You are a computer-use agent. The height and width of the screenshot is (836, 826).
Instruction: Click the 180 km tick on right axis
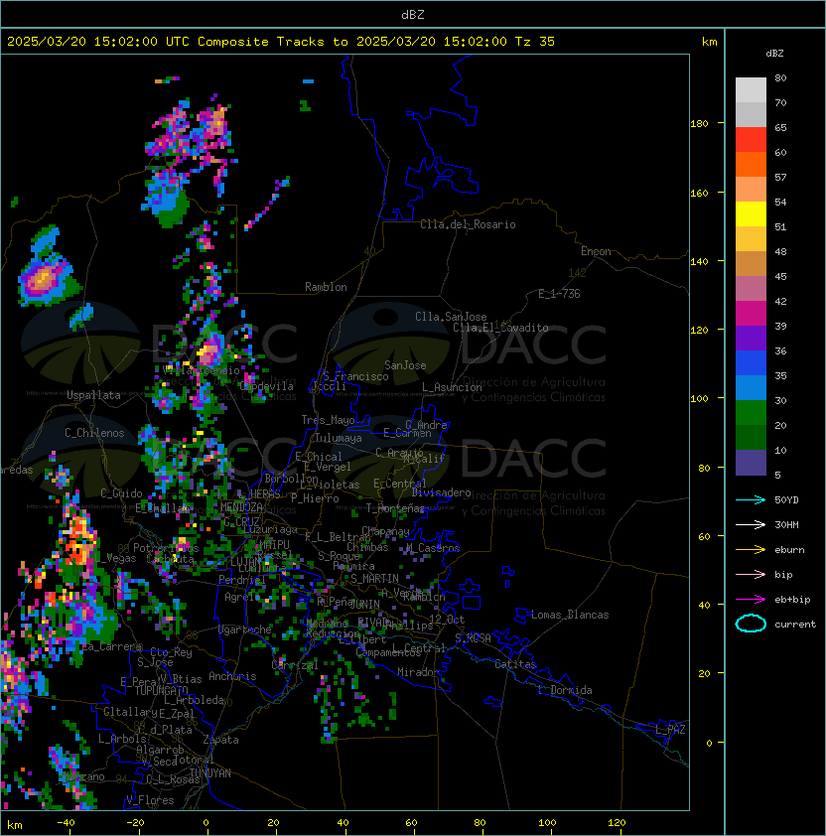click(x=699, y=124)
